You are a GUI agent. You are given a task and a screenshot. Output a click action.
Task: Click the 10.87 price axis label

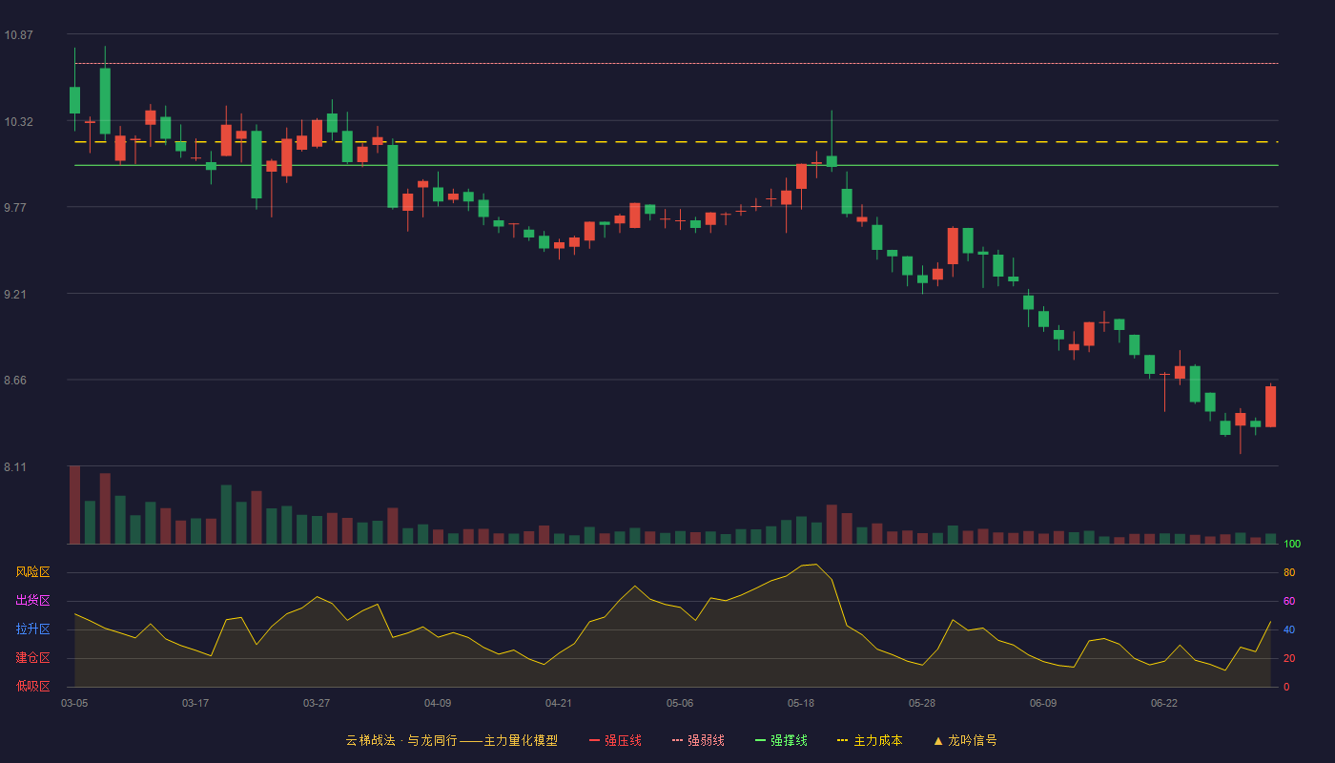pyautogui.click(x=18, y=35)
